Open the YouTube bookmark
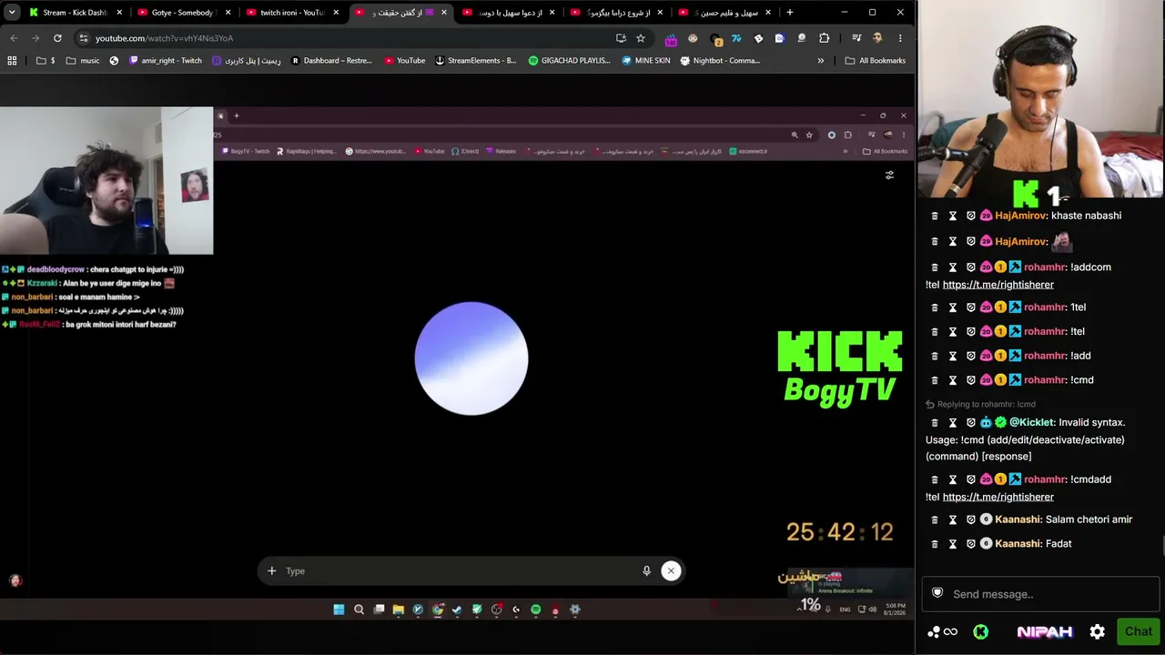The image size is (1165, 655). [405, 61]
